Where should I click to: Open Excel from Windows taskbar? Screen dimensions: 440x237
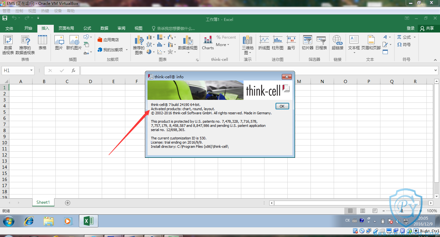[89, 221]
